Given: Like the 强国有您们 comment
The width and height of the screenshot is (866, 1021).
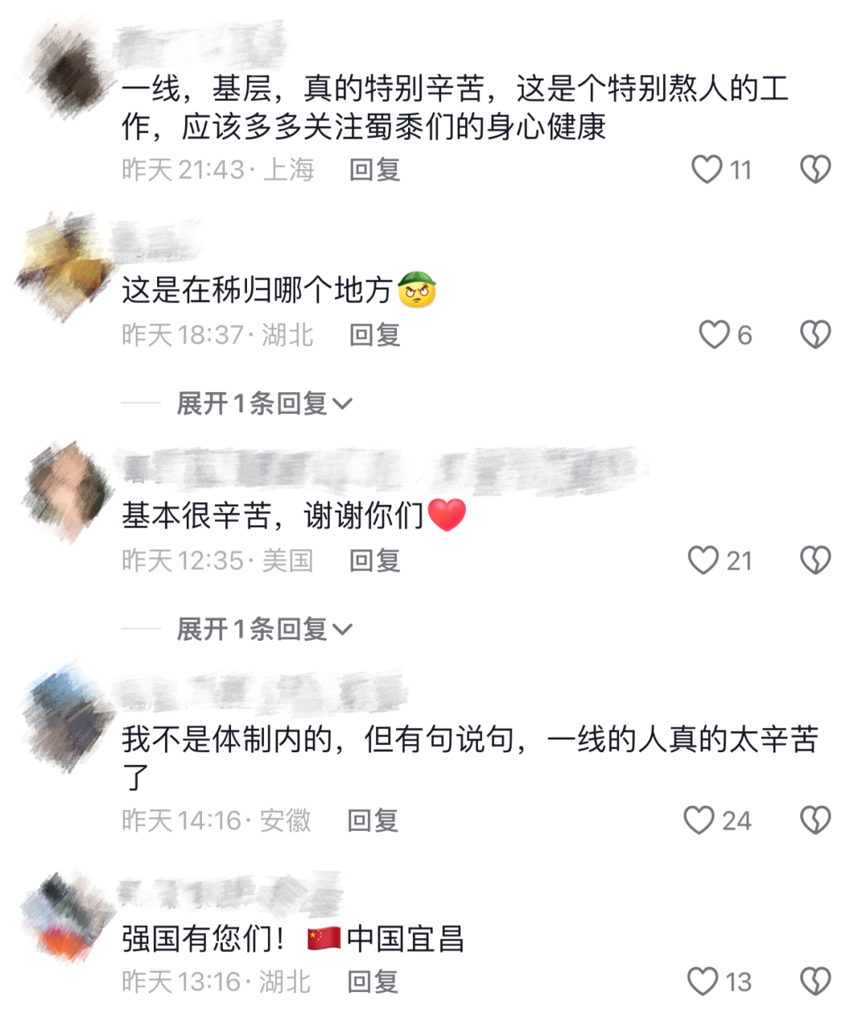Looking at the screenshot, I should (702, 981).
